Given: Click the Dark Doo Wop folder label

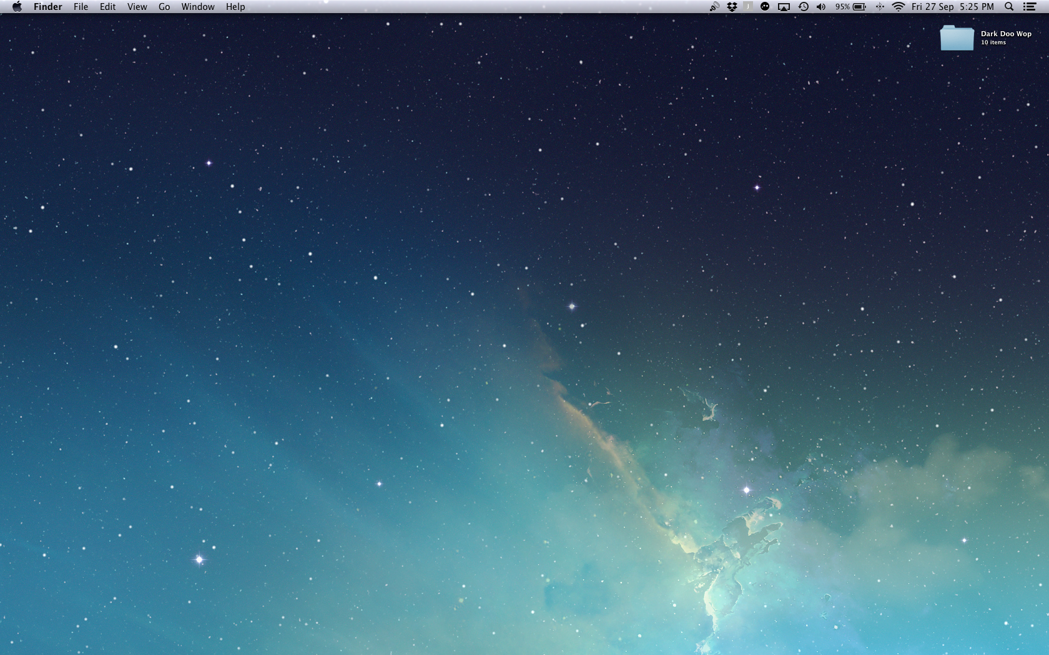Looking at the screenshot, I should (x=1006, y=34).
